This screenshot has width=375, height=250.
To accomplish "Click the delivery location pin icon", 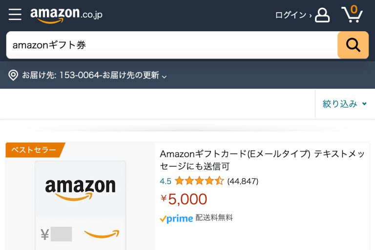I will click(x=13, y=75).
